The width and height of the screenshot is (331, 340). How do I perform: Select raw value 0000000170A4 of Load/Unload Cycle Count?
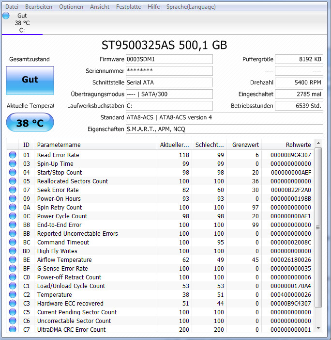(291, 286)
